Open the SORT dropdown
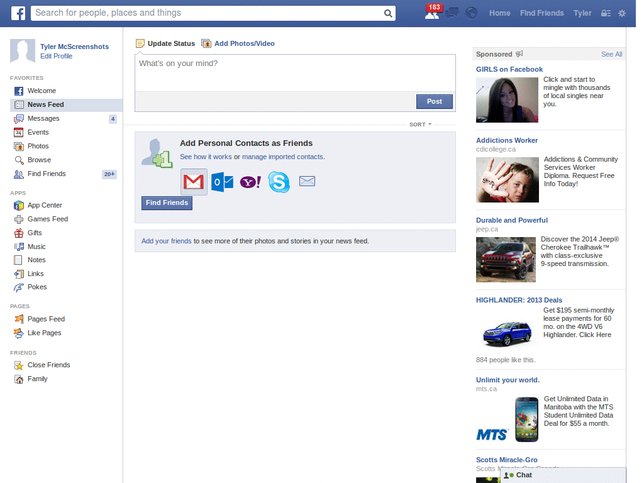This screenshot has height=483, width=644. point(420,125)
